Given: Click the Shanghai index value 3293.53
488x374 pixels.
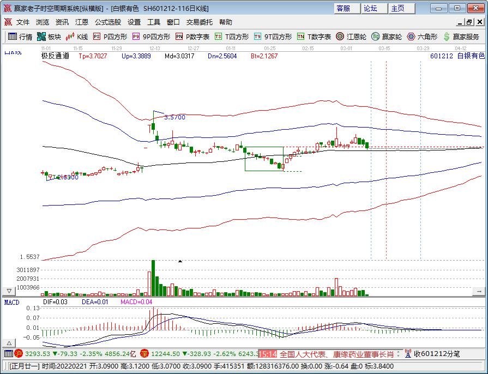Looking at the screenshot, I should tap(37, 354).
